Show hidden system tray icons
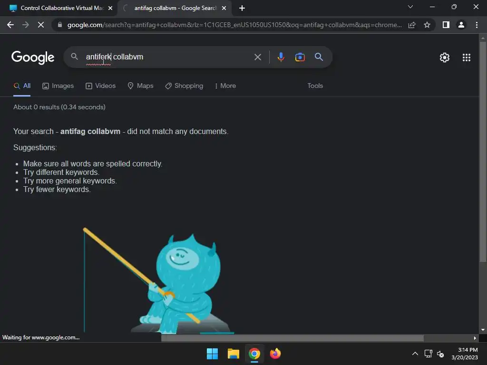Screen dimensions: 487x365 pyautogui.click(x=415, y=354)
